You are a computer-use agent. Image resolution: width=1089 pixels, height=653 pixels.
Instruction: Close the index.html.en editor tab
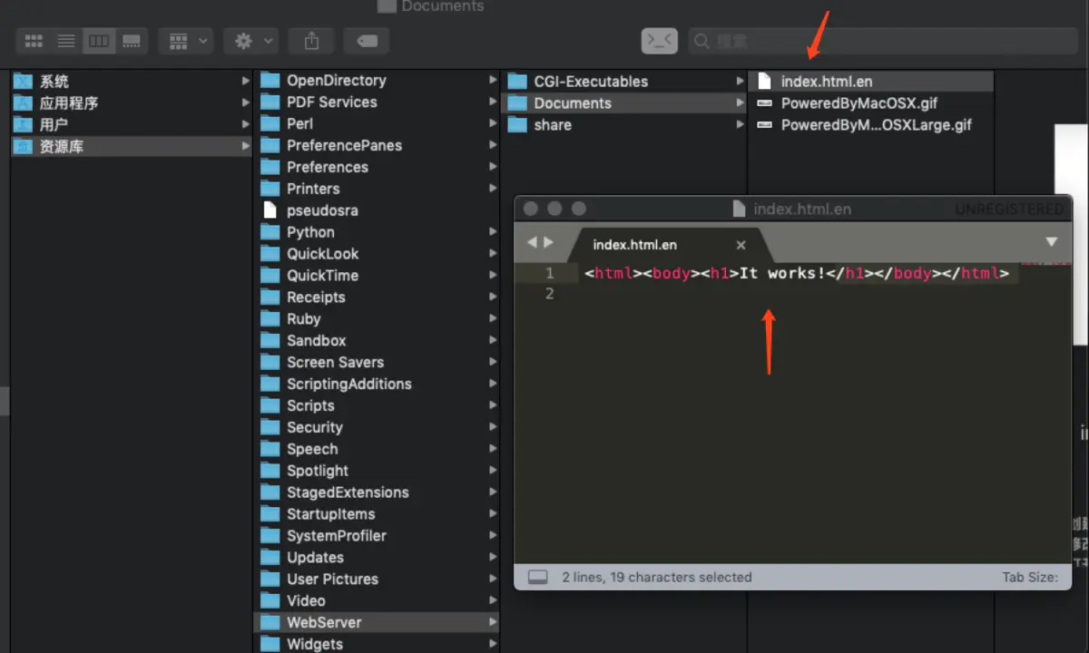[741, 245]
